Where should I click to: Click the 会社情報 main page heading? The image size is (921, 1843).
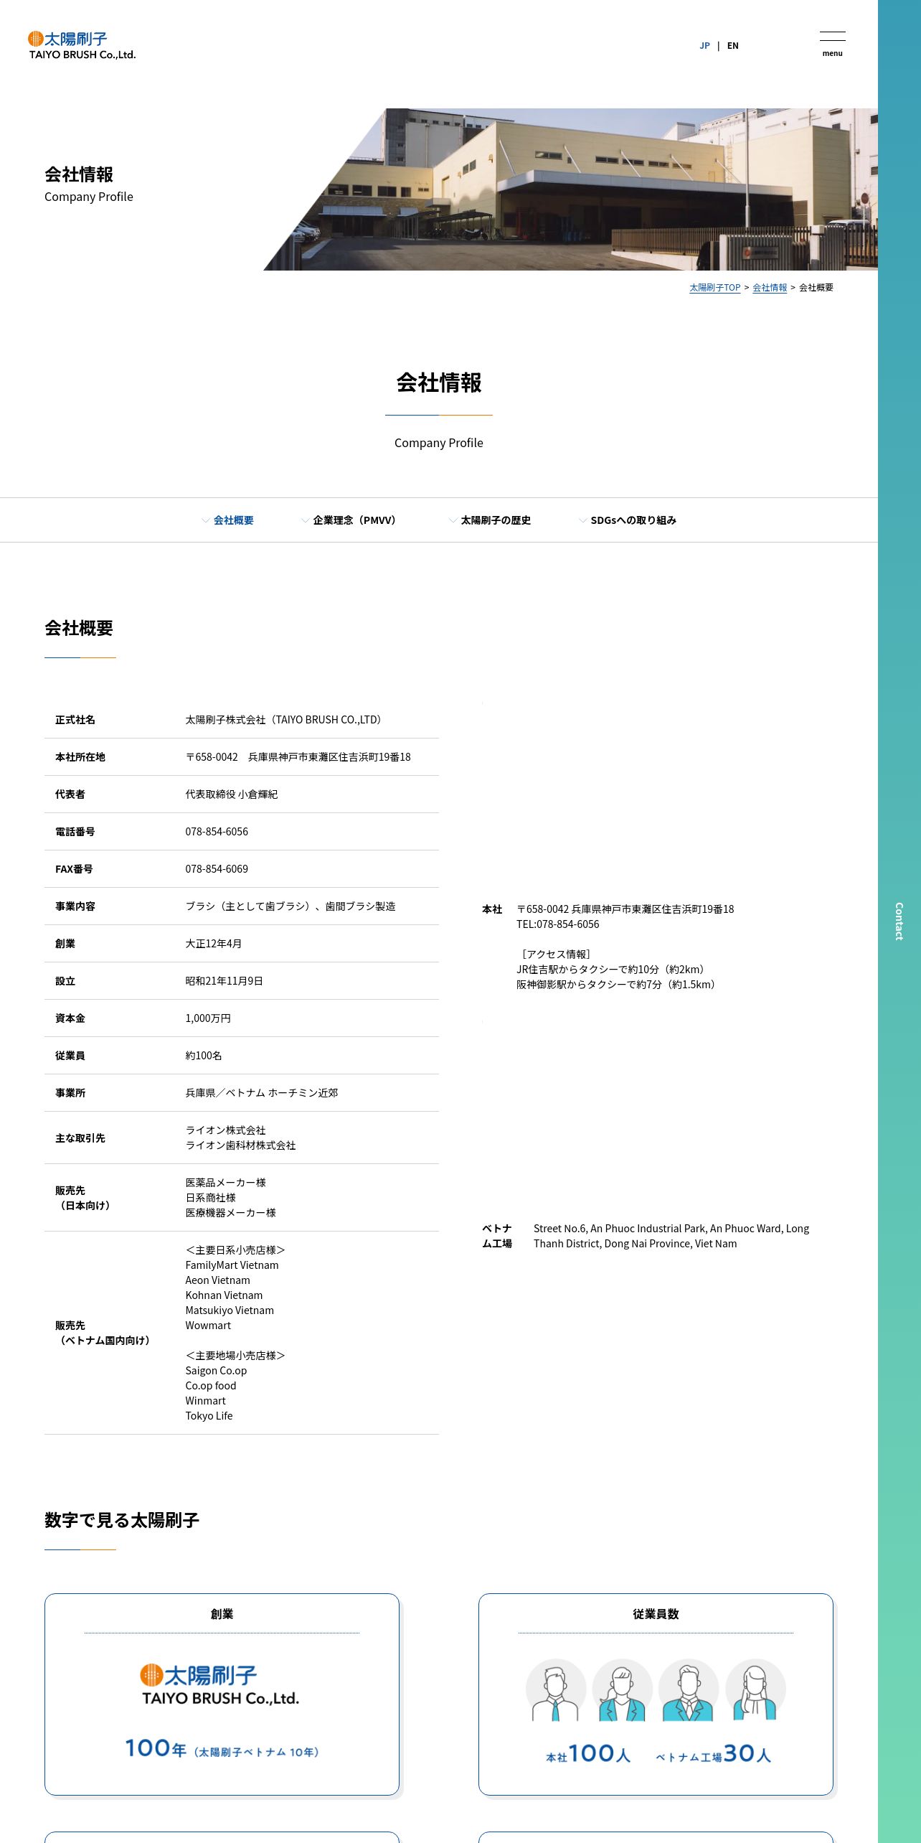point(439,383)
